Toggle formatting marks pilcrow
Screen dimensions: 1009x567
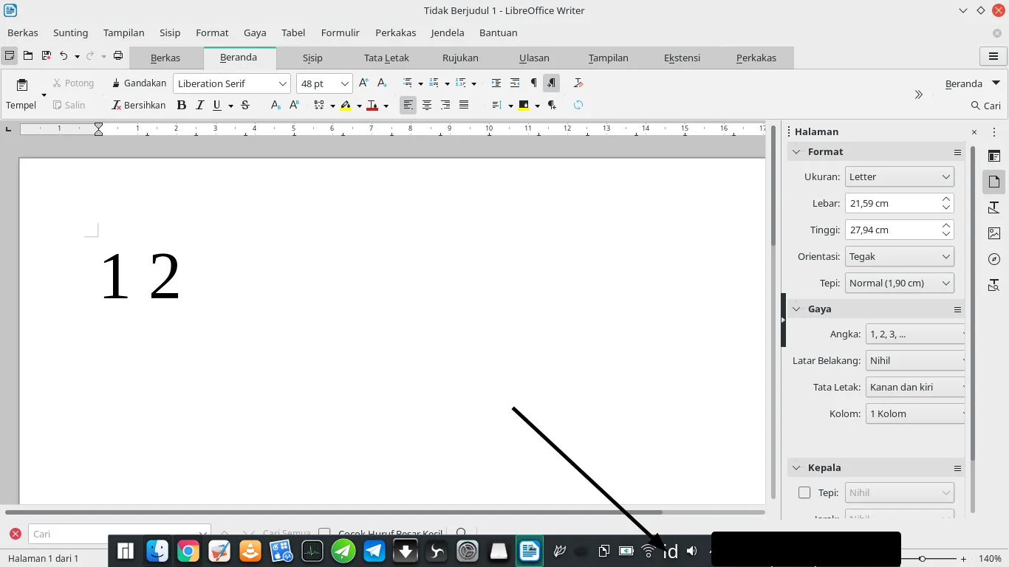[x=533, y=83]
